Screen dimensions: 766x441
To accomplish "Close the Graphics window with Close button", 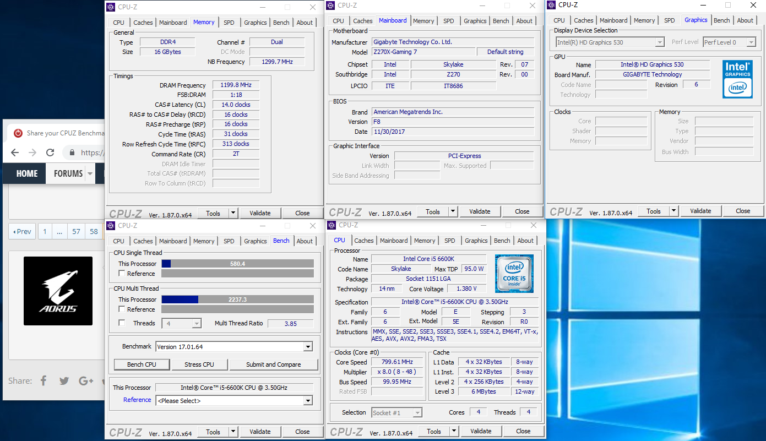I will [743, 211].
